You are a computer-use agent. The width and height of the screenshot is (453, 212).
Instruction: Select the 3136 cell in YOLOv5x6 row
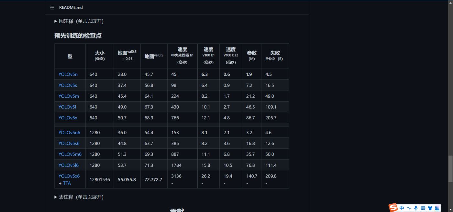(x=182, y=179)
